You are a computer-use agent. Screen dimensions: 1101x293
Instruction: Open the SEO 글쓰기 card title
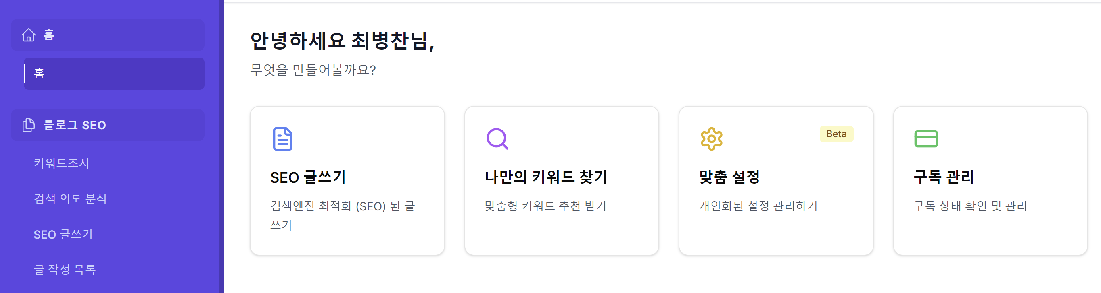pyautogui.click(x=308, y=177)
